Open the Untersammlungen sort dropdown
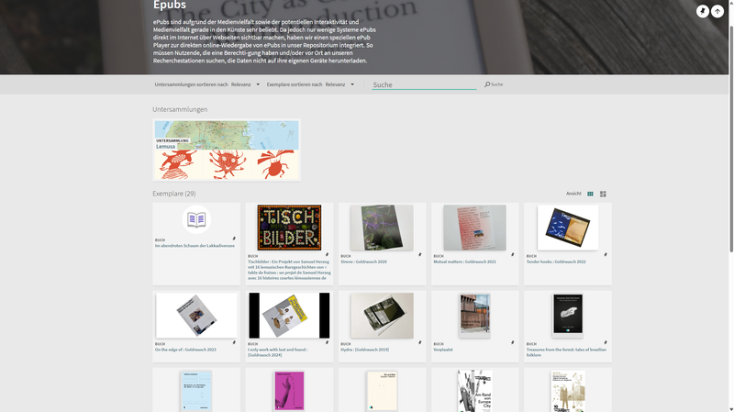734x412 pixels. click(x=245, y=84)
